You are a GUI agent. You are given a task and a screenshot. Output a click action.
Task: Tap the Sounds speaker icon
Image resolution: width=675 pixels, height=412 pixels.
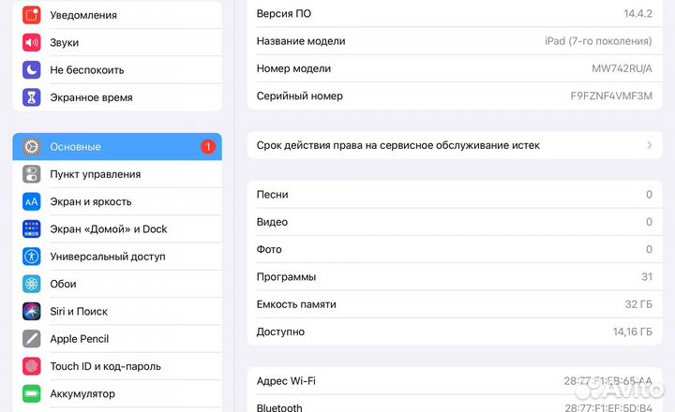pos(32,42)
